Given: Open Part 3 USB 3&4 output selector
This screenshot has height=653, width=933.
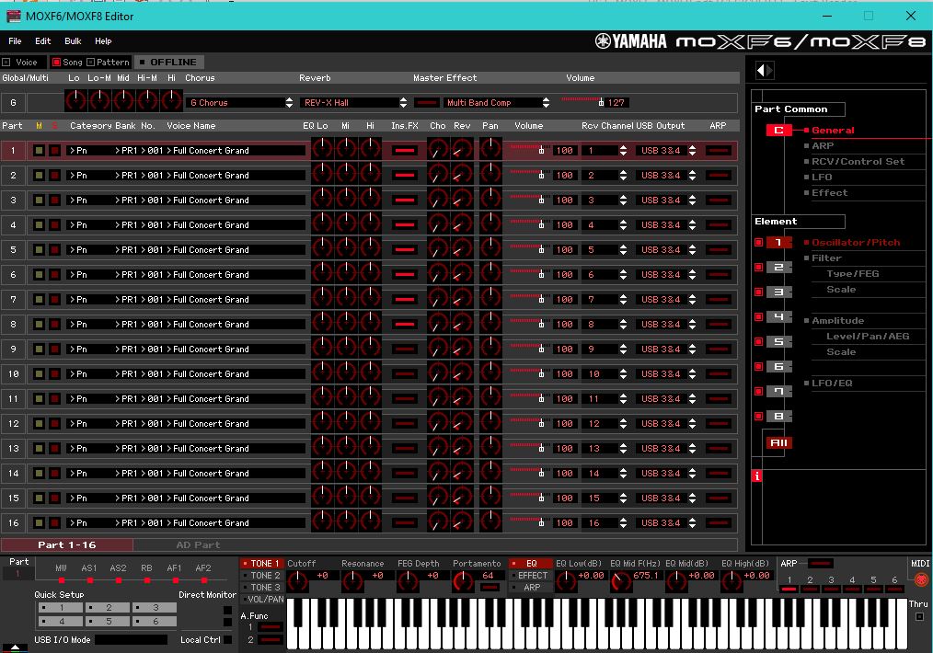Looking at the screenshot, I should pos(666,200).
